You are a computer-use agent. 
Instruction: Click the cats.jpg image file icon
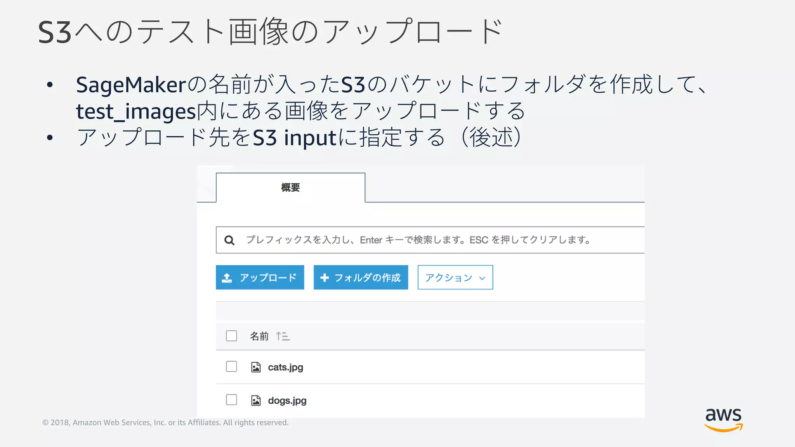(256, 367)
